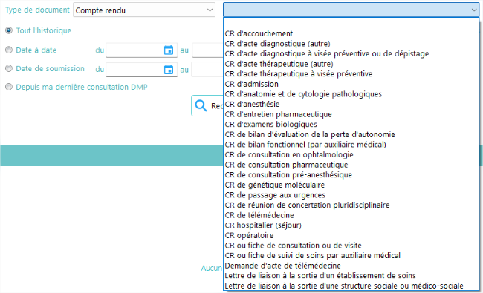The width and height of the screenshot is (483, 293).
Task: Open calendar picker for Date de soumission start
Action: point(169,70)
